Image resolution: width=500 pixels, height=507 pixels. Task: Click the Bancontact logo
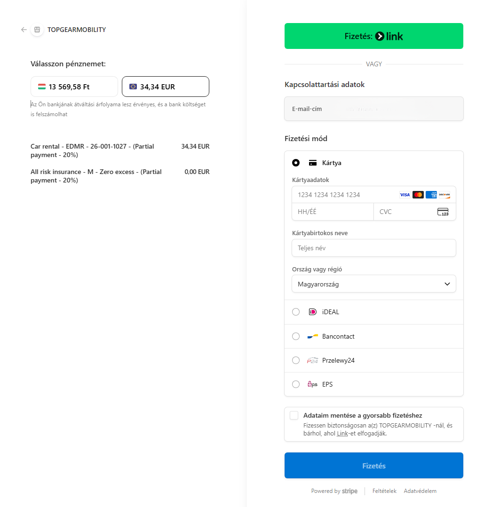click(x=312, y=336)
